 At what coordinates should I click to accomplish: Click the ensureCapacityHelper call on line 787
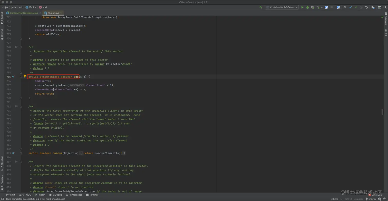click(51, 85)
